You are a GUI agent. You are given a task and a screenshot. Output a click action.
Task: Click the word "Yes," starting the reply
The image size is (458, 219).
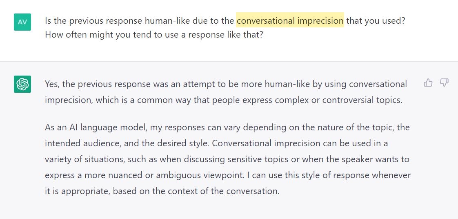click(x=53, y=84)
